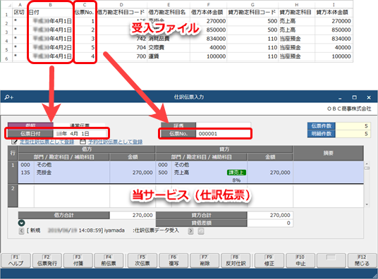
Task: Click the 8% tax rate text
Action: [236, 180]
